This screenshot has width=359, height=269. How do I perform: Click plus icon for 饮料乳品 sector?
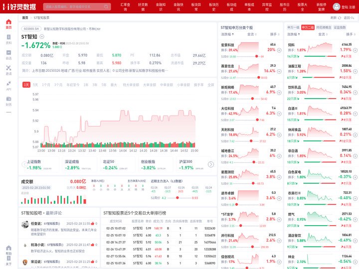(355, 93)
